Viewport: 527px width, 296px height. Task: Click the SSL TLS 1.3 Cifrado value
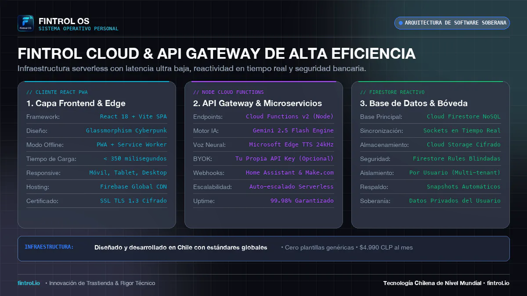coord(134,201)
